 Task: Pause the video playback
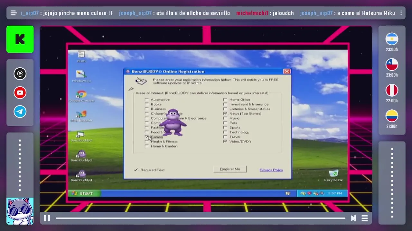pos(47,218)
